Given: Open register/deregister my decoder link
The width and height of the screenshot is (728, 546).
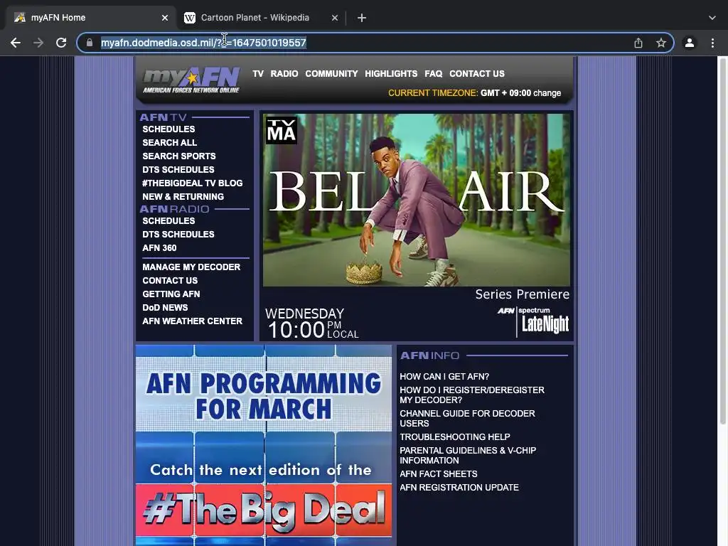Looking at the screenshot, I should coord(472,395).
